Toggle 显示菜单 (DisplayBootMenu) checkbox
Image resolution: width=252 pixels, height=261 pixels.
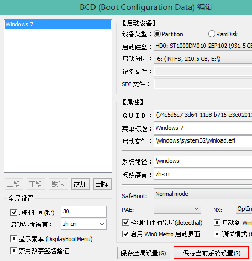point(14,239)
